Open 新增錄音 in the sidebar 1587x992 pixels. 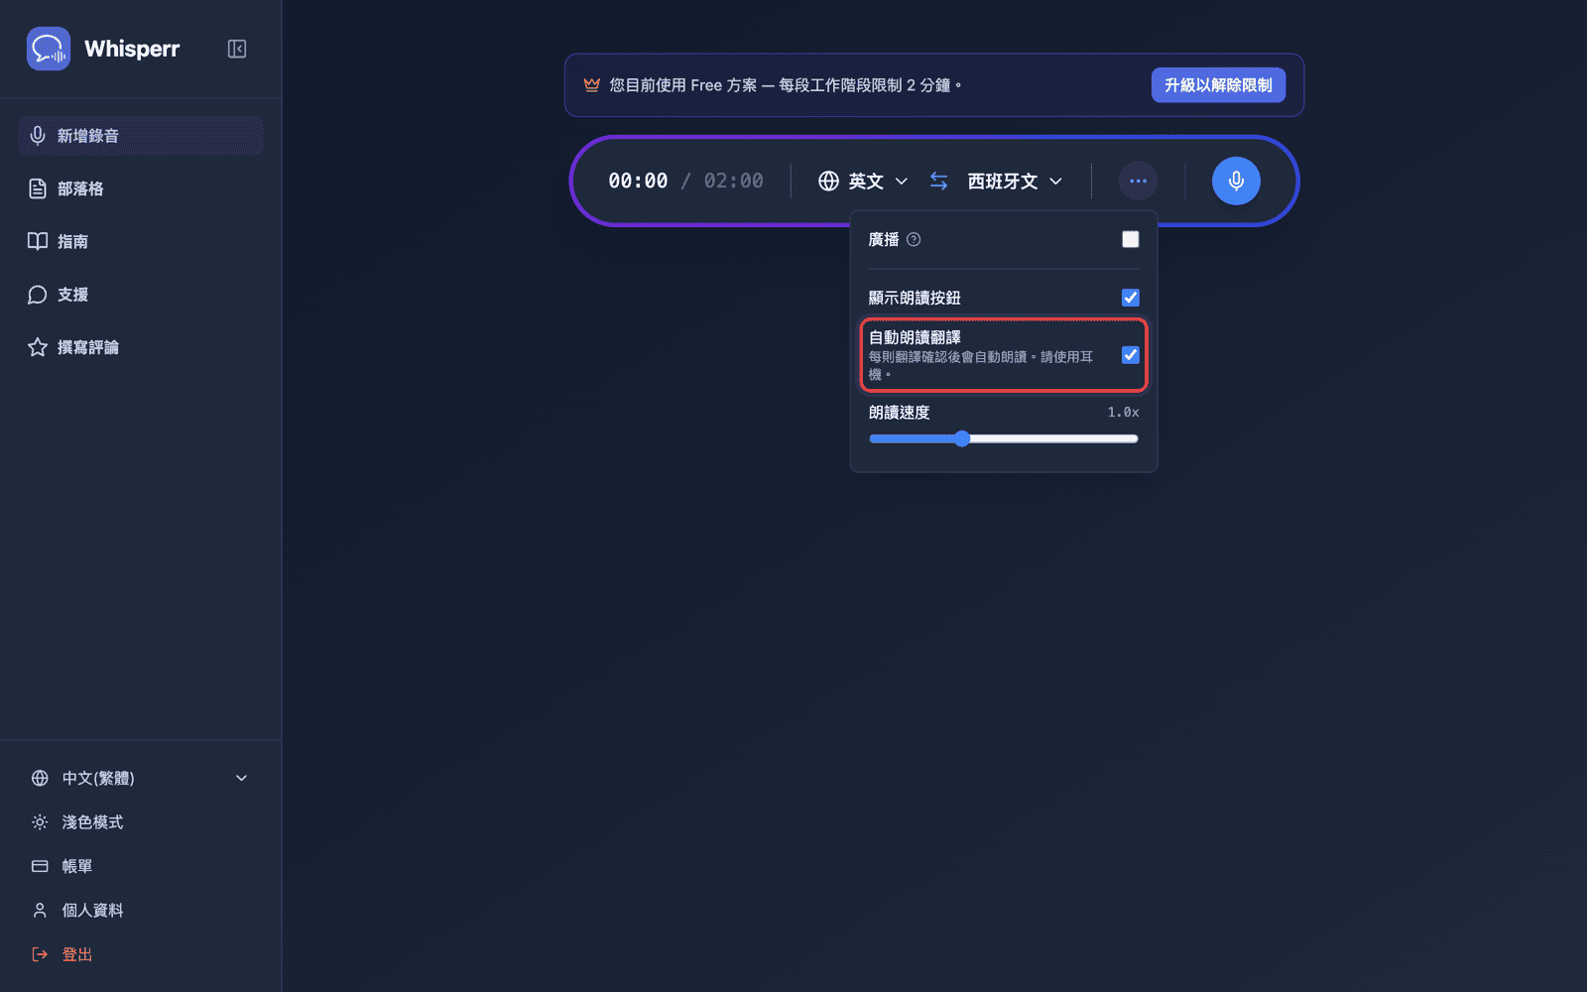[140, 136]
